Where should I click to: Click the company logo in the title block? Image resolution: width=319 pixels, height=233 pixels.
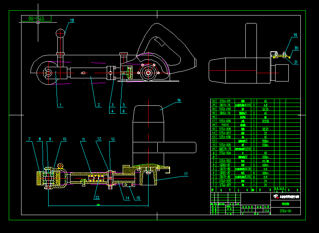click(276, 196)
